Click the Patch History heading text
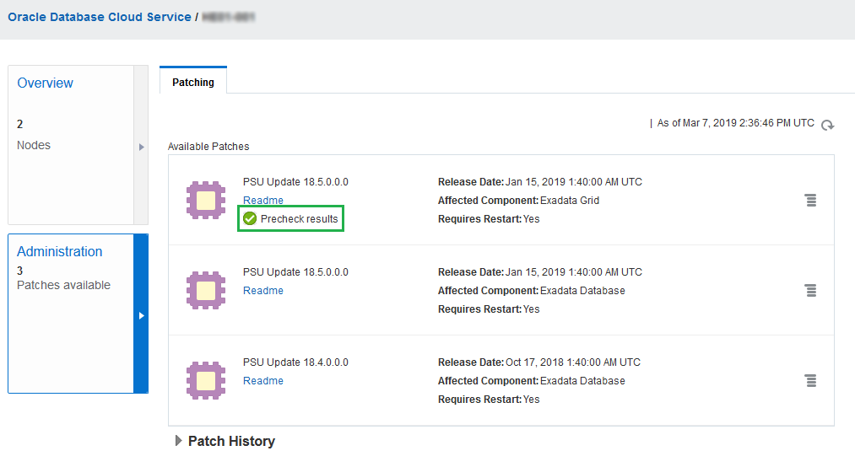855x467 pixels. pos(231,441)
